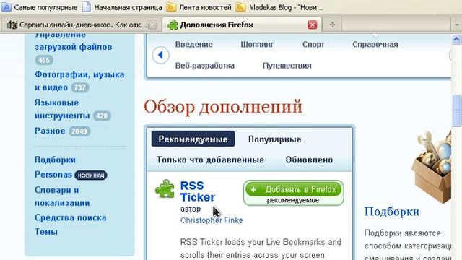Click the favicon of the Сервисы онлайн-дневников tab
Viewport: 462px width, 260px height.
click(x=12, y=25)
